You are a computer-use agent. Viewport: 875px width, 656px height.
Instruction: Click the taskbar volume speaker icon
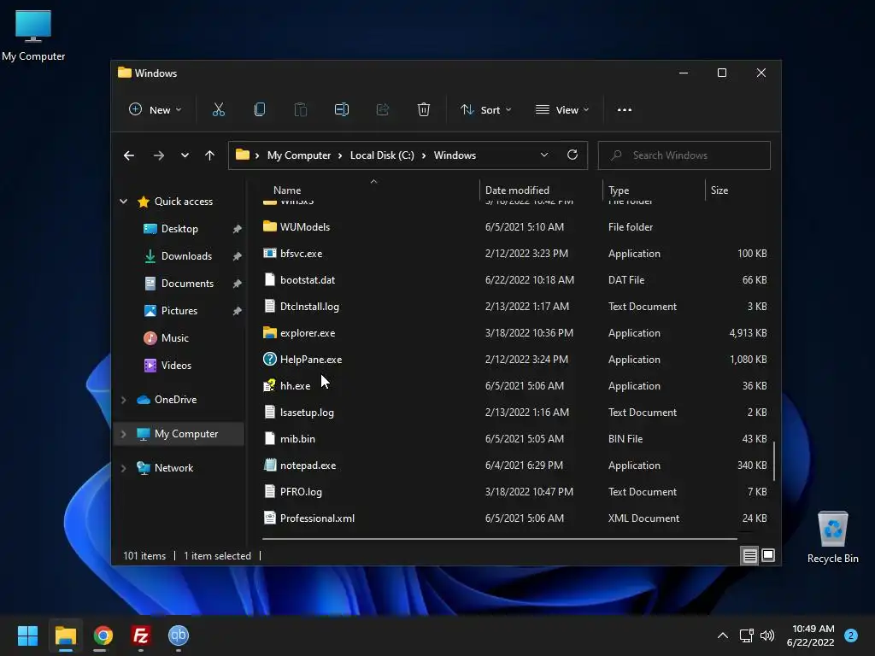(x=767, y=635)
